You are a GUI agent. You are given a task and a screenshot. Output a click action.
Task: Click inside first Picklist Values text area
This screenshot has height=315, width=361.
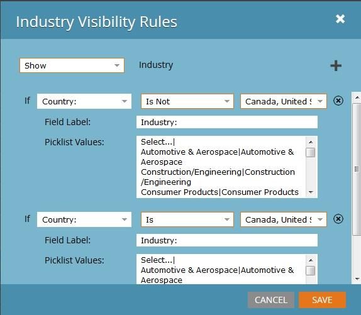(221, 167)
